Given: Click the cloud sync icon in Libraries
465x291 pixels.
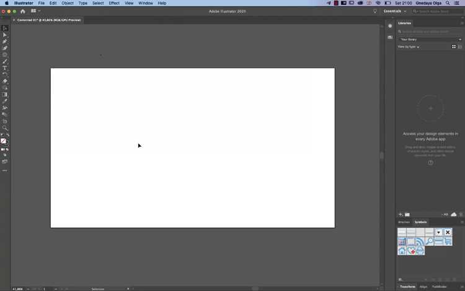Looking at the screenshot, I should coord(454,214).
